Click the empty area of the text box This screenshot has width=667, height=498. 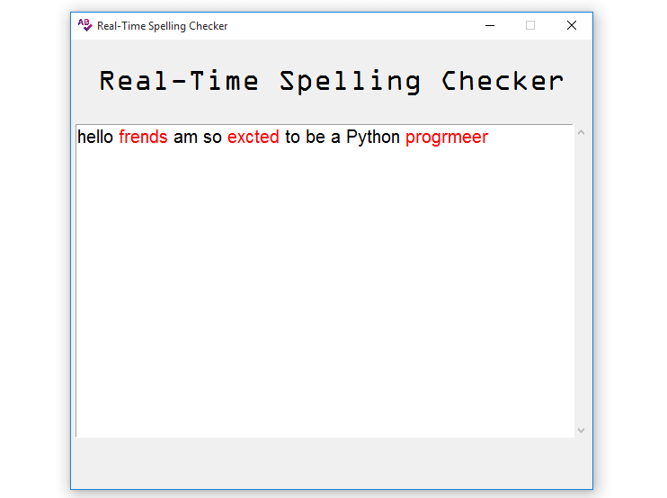pos(324,288)
